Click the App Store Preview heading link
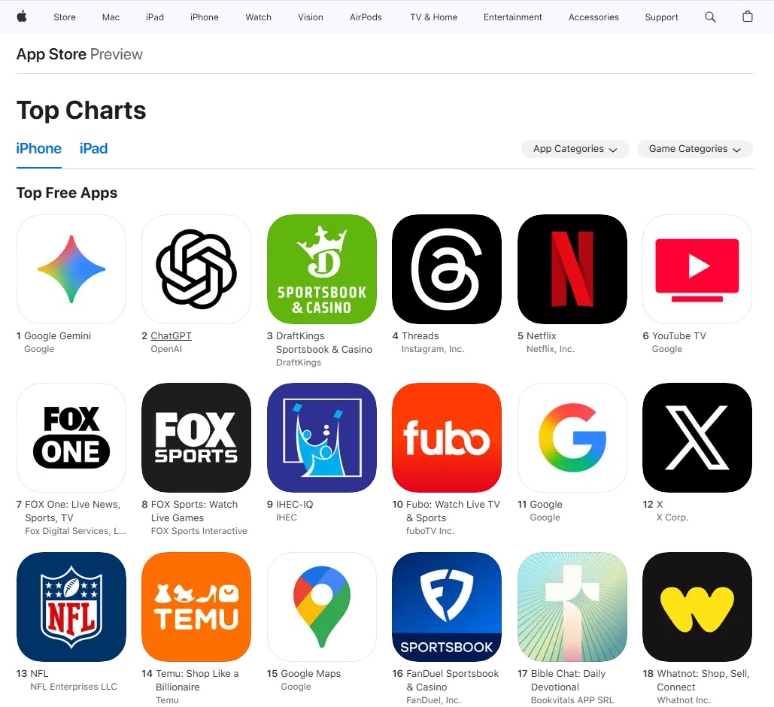Screen dimensions: 774x707 (80, 54)
